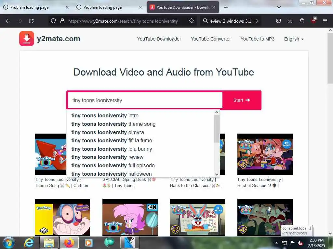Viewport: 333px width, 249px height.
Task: Open the green bird app on taskbar
Action: pos(109,243)
